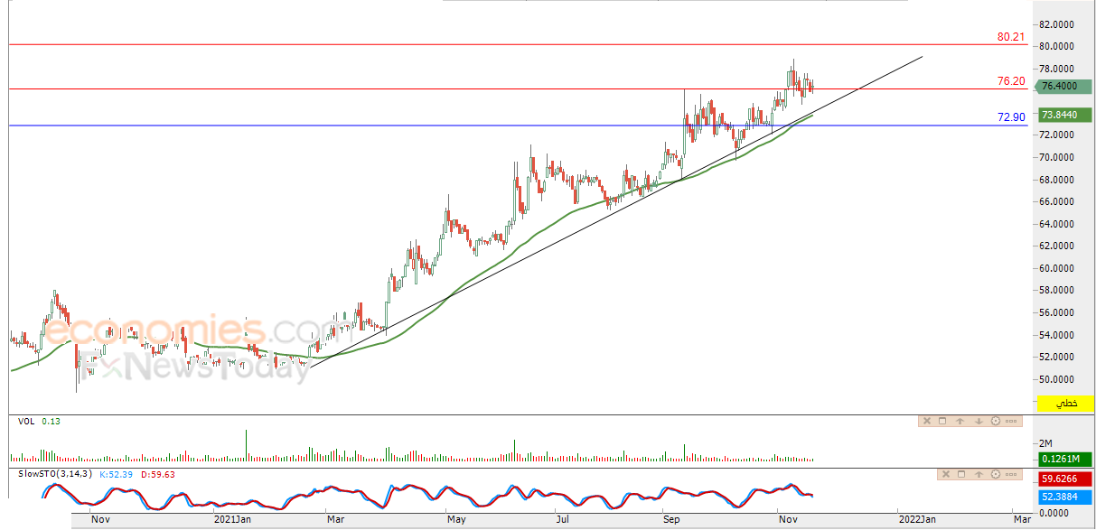Click the K:52.39 stochastic reading

117,474
